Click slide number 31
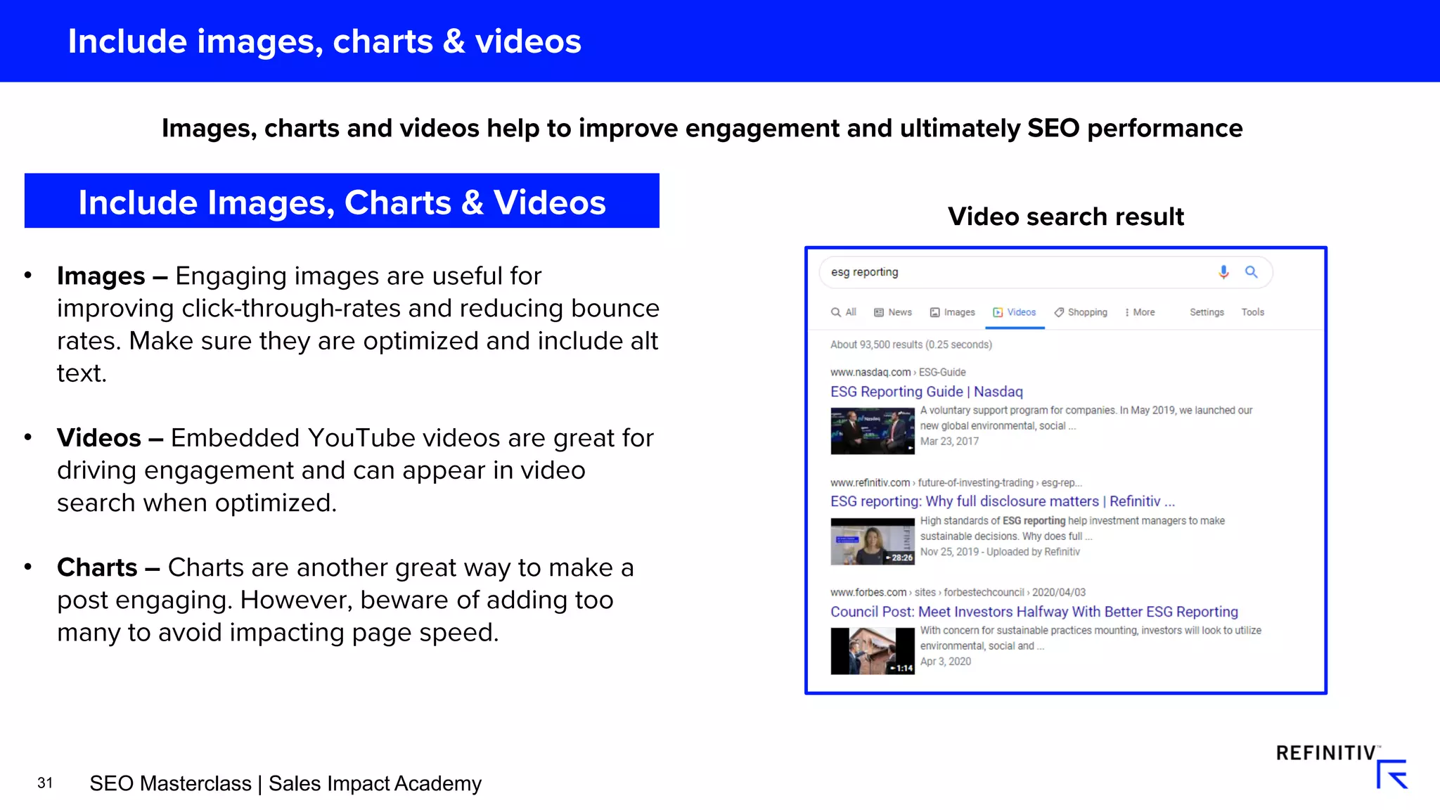The height and width of the screenshot is (810, 1440). click(x=45, y=783)
